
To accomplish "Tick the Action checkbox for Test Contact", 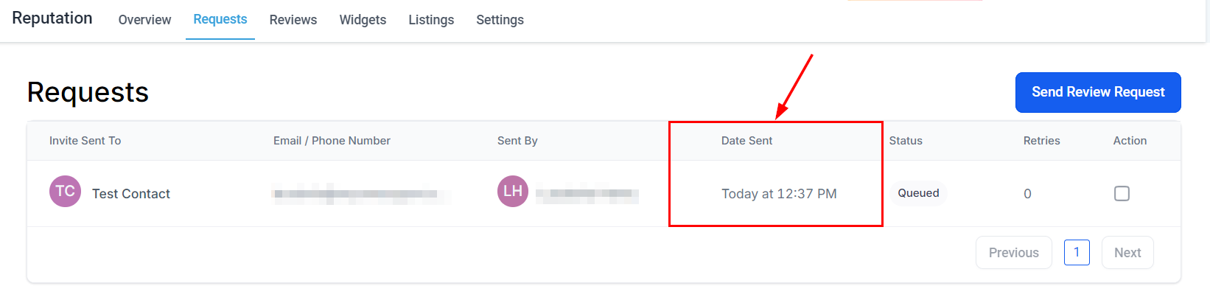I will click(1122, 193).
